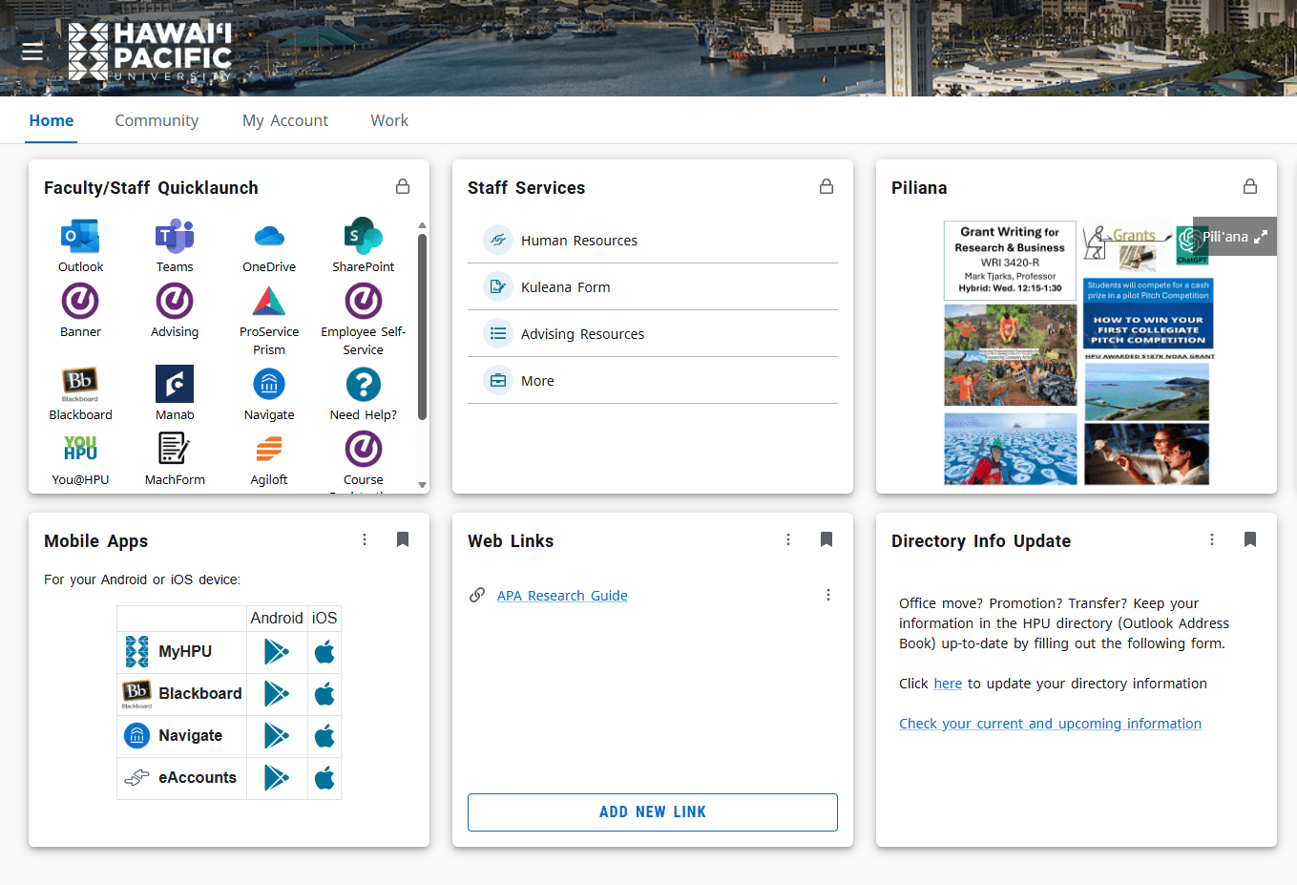Image resolution: width=1297 pixels, height=885 pixels.
Task: Get eAccounts Android app
Action: click(x=276, y=778)
